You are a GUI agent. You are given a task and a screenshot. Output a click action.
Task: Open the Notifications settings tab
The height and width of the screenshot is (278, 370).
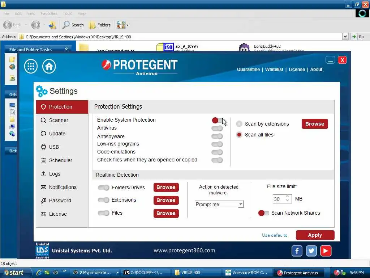pyautogui.click(x=62, y=187)
